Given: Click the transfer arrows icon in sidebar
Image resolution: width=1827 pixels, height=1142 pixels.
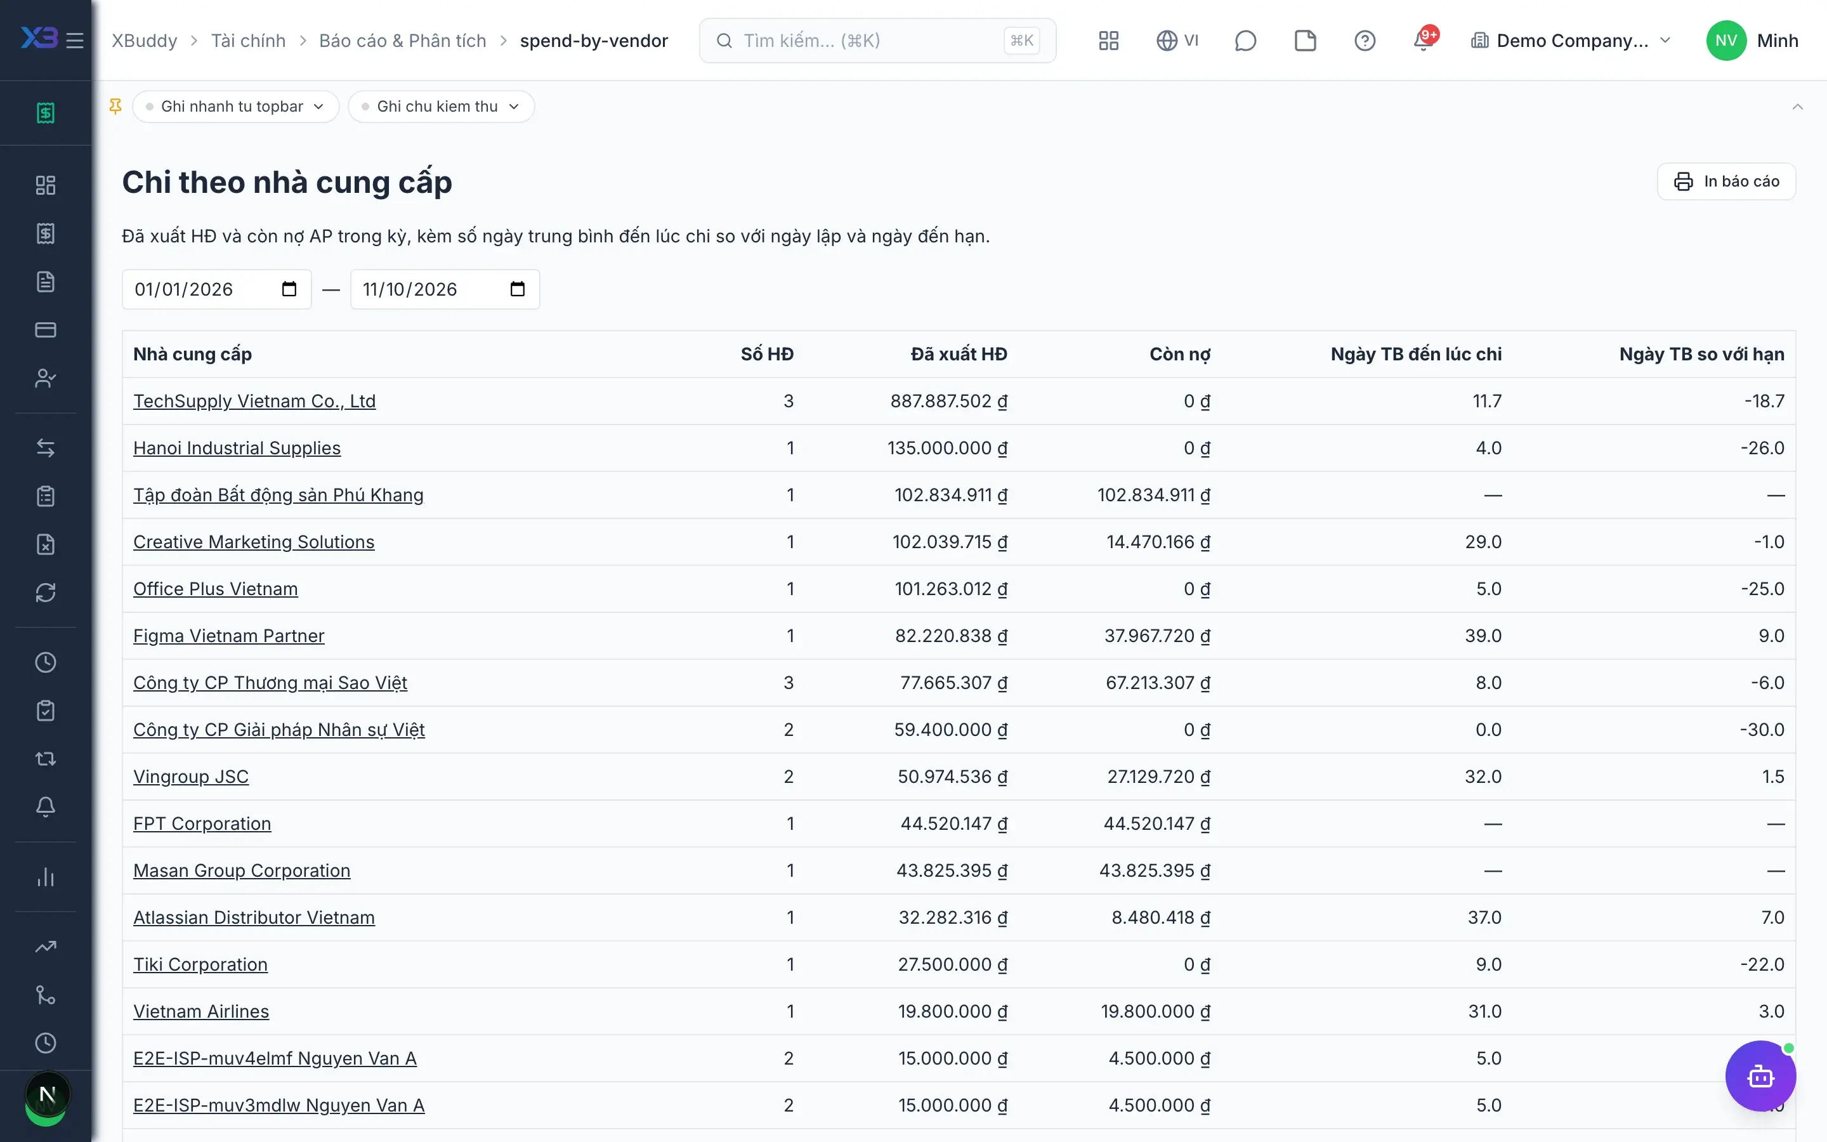Looking at the screenshot, I should point(45,448).
